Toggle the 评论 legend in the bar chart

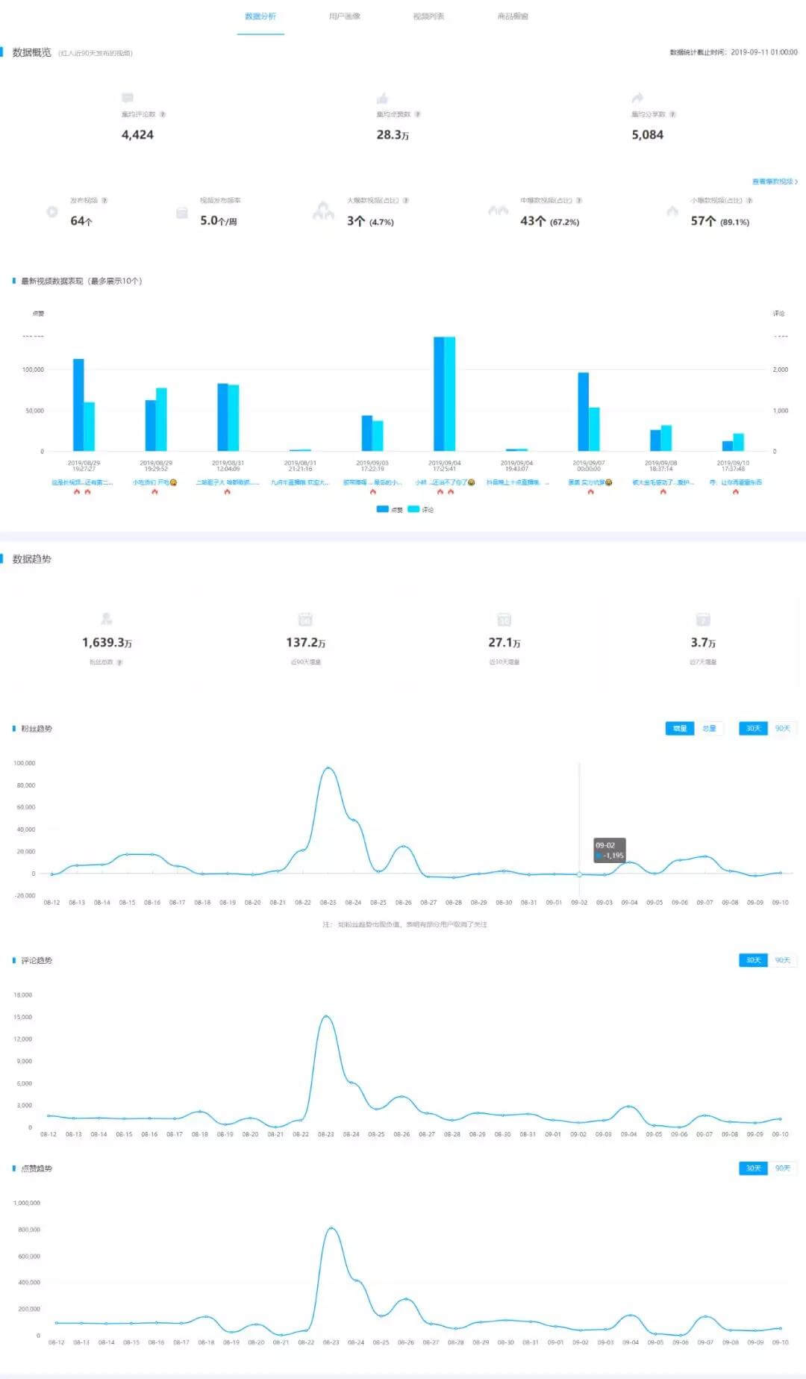click(421, 509)
